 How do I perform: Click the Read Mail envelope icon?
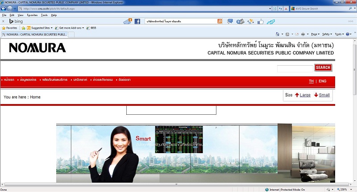click(297, 34)
